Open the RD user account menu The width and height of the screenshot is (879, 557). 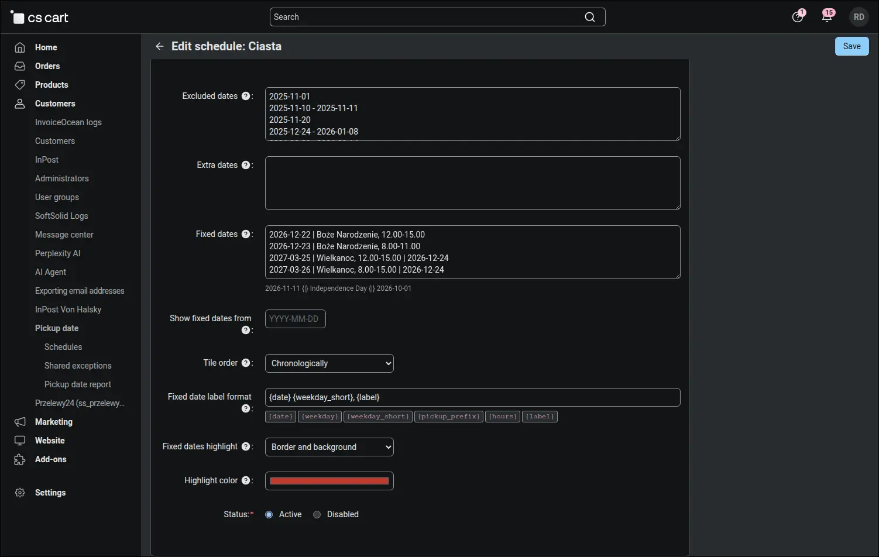pyautogui.click(x=859, y=17)
